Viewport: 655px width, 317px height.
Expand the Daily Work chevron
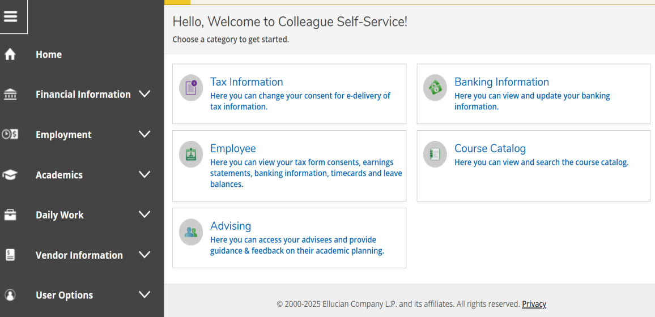point(144,215)
